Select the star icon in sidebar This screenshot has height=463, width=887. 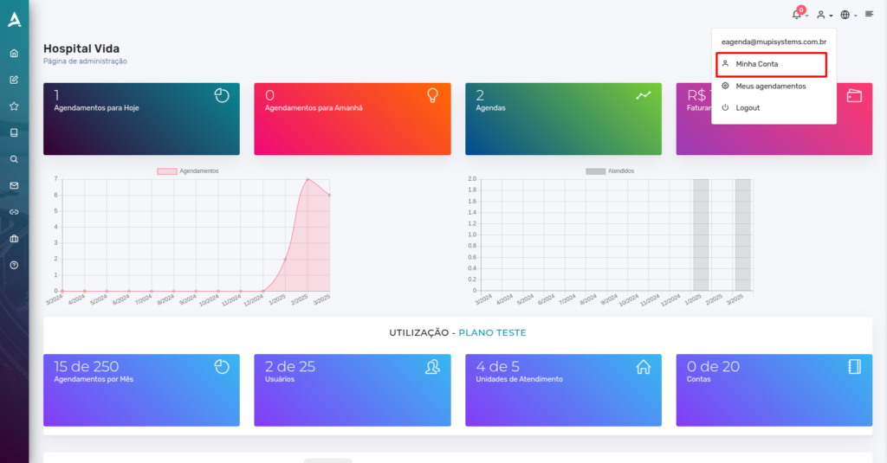point(14,106)
